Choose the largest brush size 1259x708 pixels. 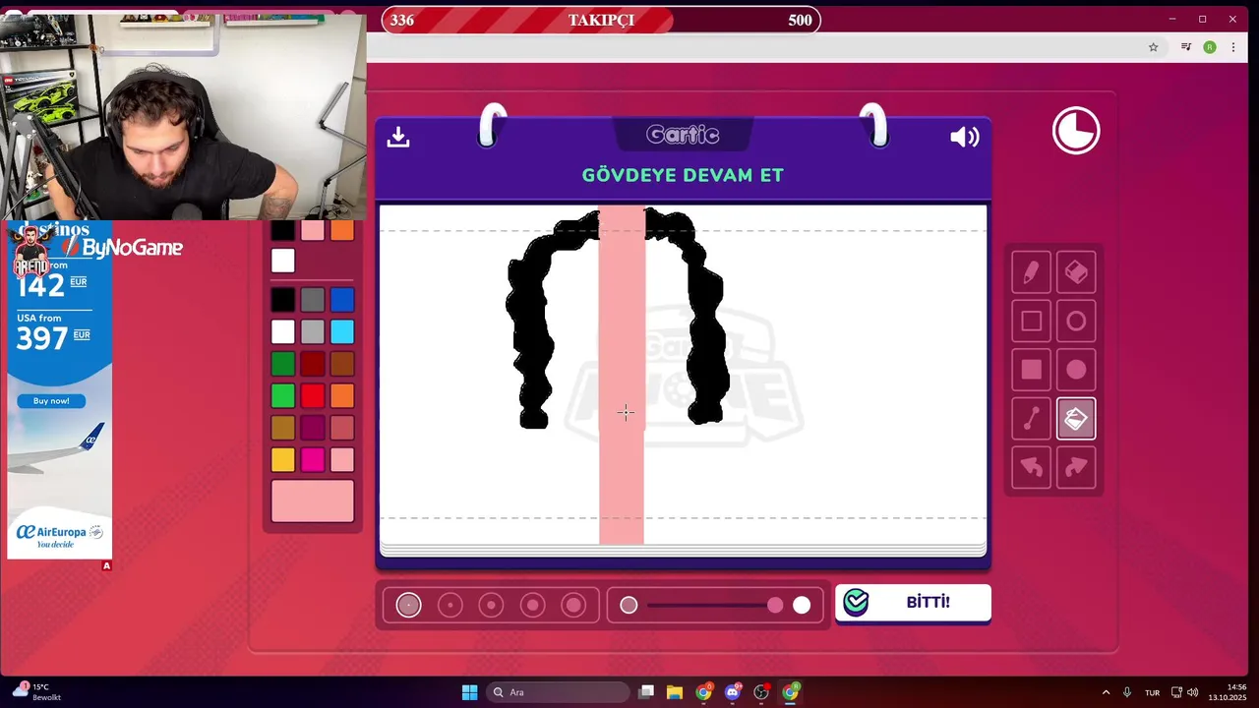[x=573, y=606]
